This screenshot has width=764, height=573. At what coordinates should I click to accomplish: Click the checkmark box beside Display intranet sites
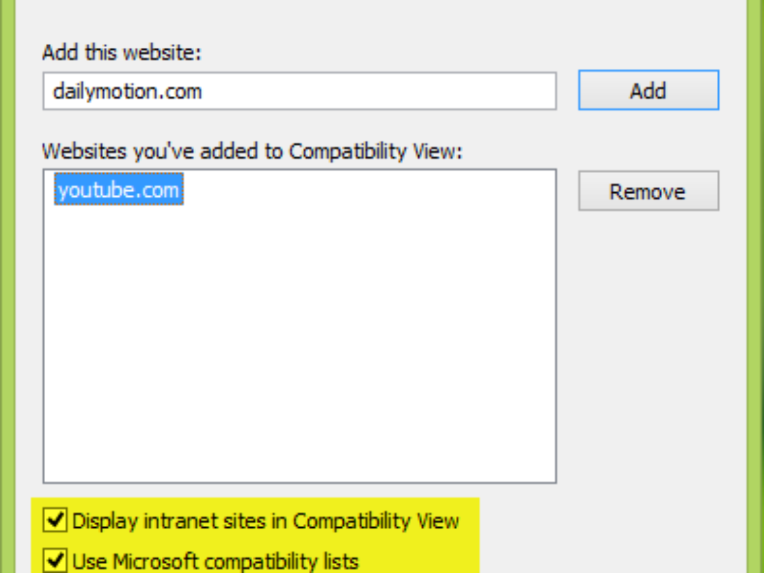(x=55, y=521)
